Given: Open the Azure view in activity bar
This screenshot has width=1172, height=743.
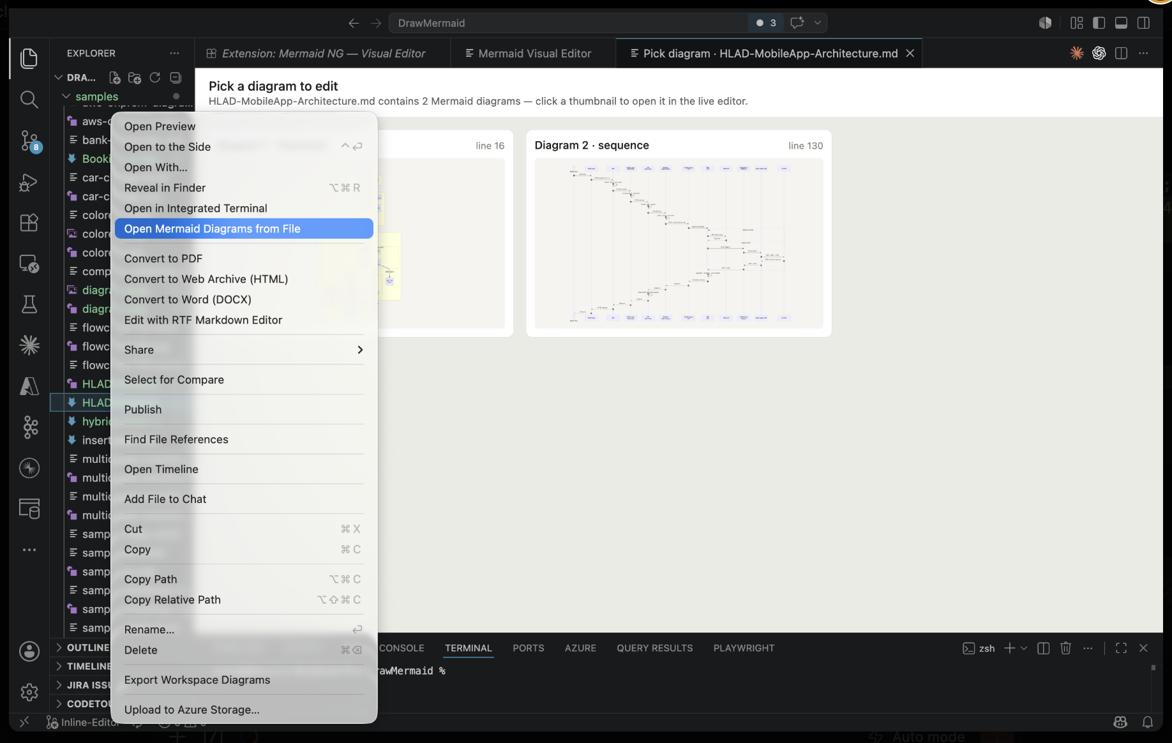Looking at the screenshot, I should point(29,386).
